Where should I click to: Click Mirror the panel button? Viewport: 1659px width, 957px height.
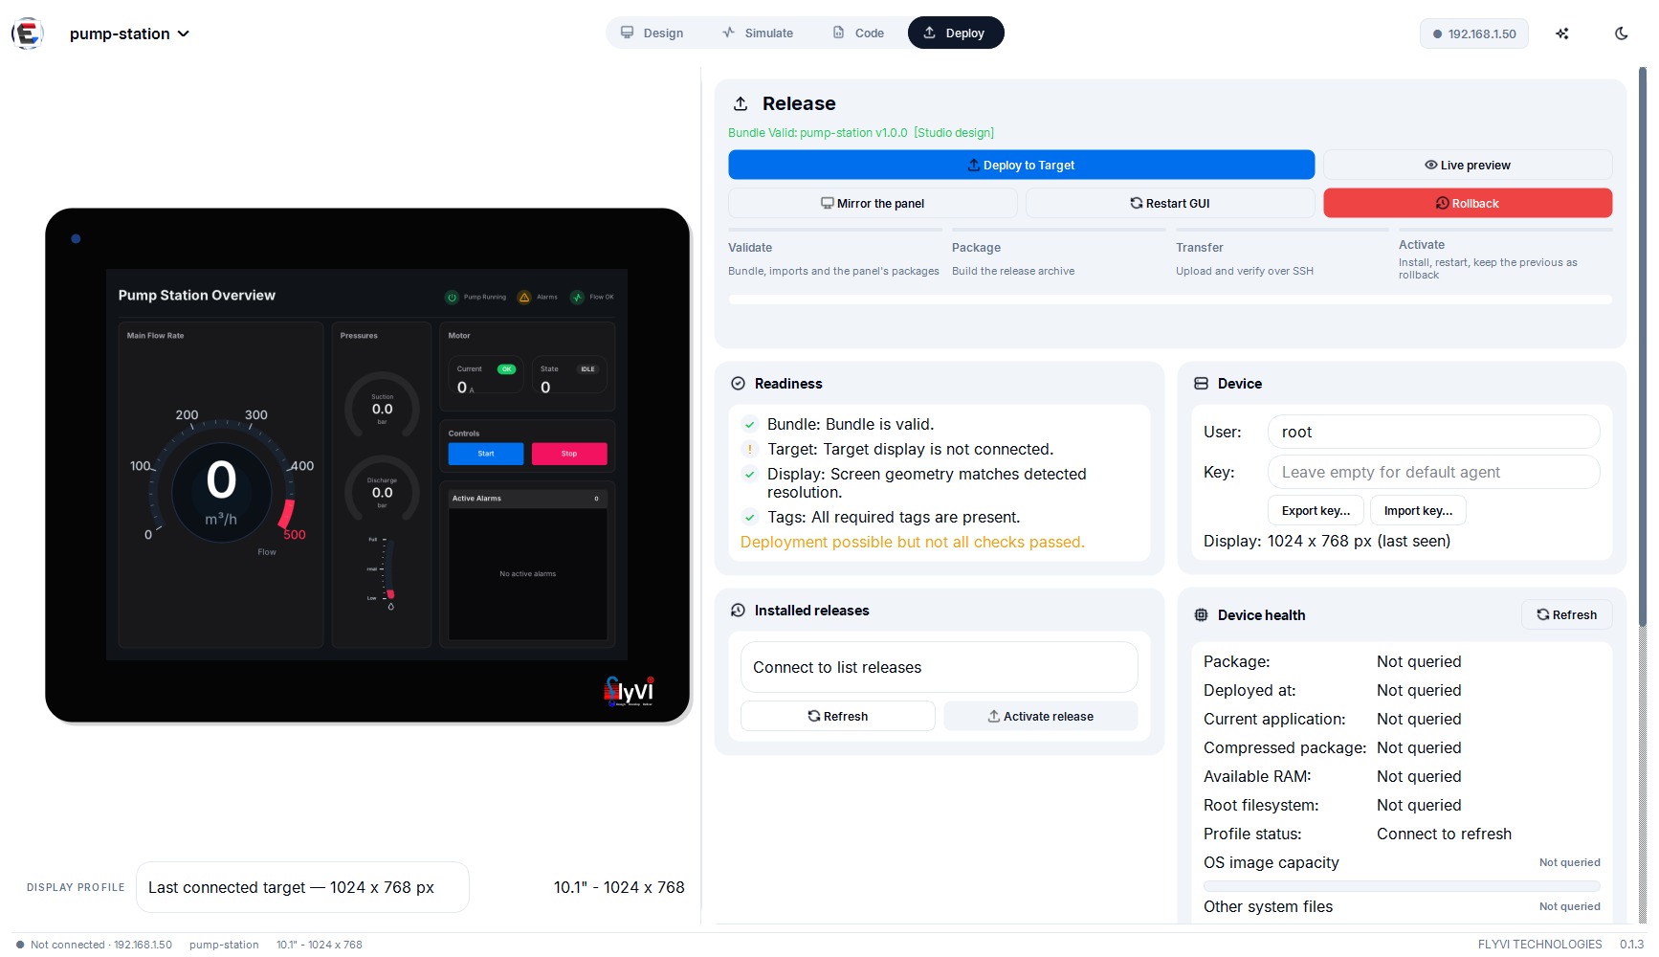click(873, 203)
